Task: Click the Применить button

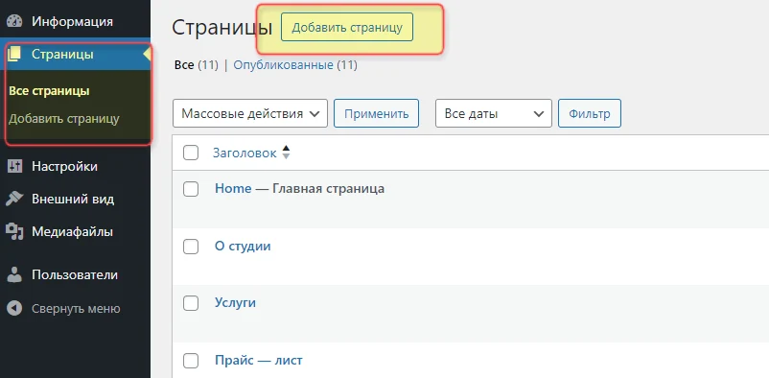Action: click(376, 113)
